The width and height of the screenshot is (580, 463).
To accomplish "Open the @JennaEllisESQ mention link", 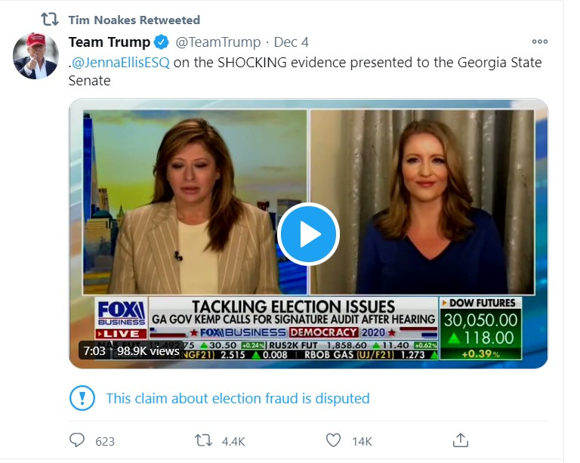I will [121, 63].
